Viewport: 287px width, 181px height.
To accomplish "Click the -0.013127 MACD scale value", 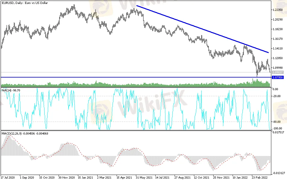I will (x=279, y=173).
